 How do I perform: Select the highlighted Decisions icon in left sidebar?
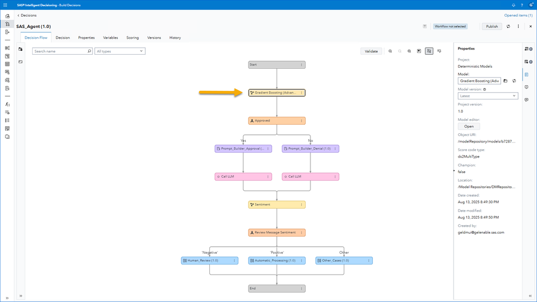click(x=7, y=24)
